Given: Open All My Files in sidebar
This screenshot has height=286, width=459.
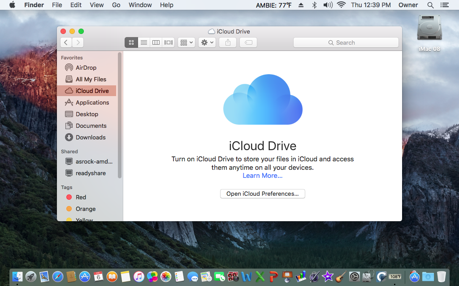Looking at the screenshot, I should (x=87, y=80).
